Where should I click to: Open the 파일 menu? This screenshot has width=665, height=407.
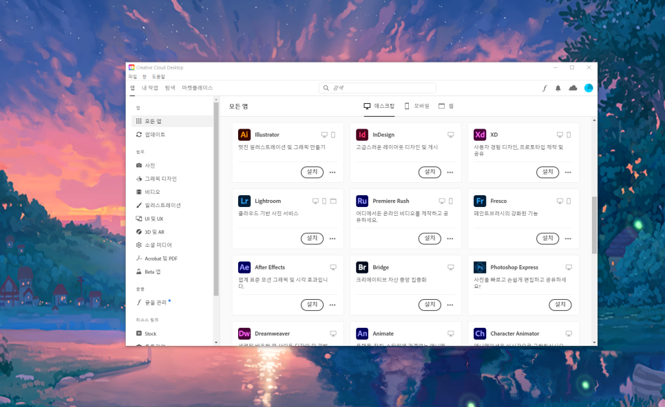133,77
